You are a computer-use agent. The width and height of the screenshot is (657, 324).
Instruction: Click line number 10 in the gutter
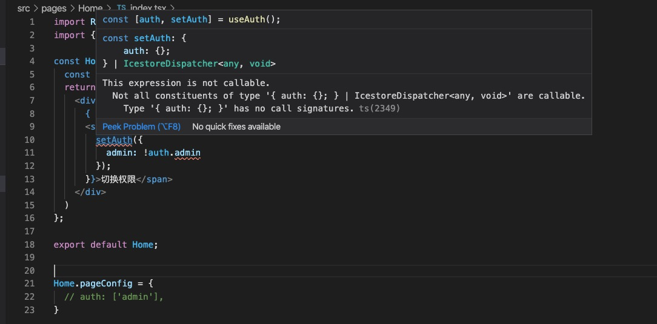29,140
